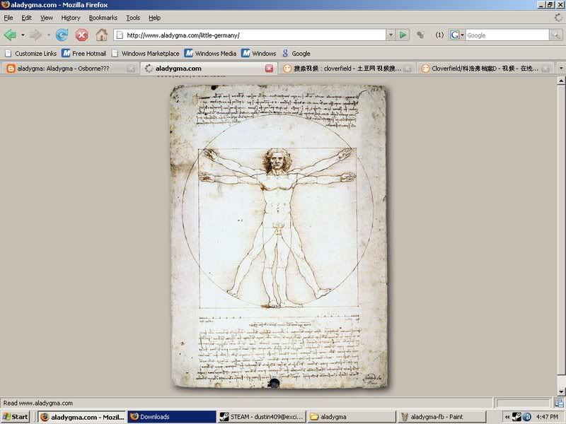Screen dimensions: 566x424
Task: Expand the URL bar history dropdown
Action: click(390, 35)
